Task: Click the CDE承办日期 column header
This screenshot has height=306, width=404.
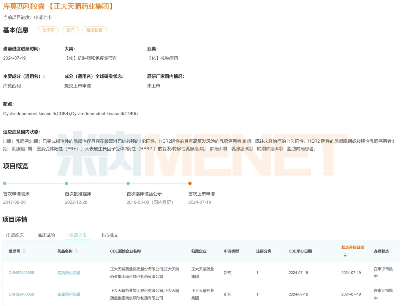Action: [x=300, y=251]
